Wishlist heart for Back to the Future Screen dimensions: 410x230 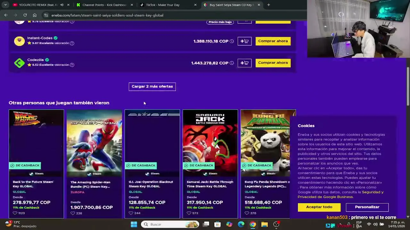pos(15,213)
